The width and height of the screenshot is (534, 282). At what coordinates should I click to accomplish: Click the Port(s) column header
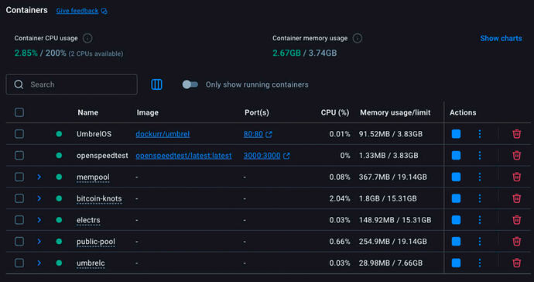click(x=257, y=112)
